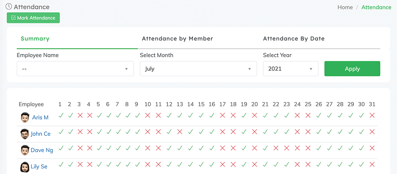Click Dave Ng's avatar icon
Image resolution: width=397 pixels, height=174 pixels.
25,150
